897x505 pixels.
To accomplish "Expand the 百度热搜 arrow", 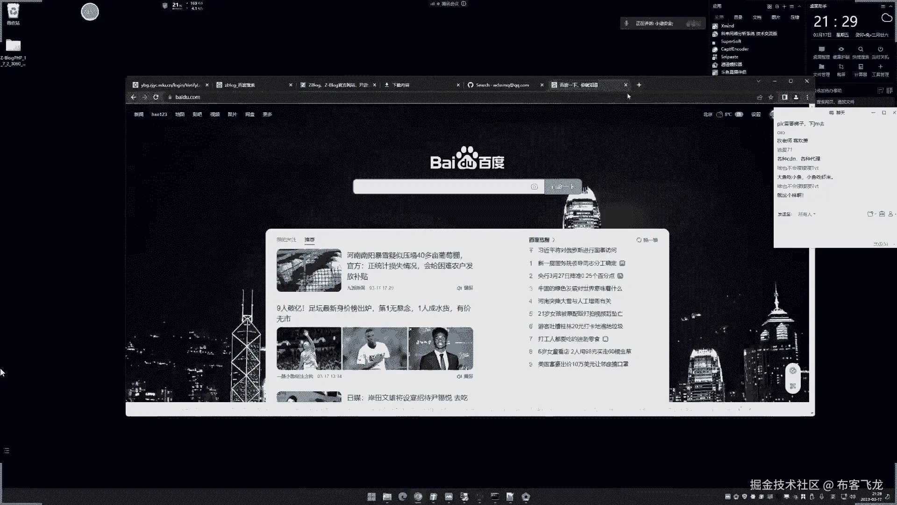I will (554, 240).
